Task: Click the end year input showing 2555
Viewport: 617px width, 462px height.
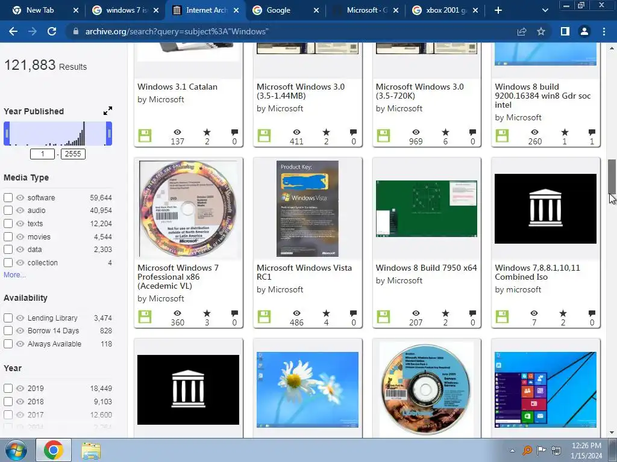Action: click(x=73, y=154)
